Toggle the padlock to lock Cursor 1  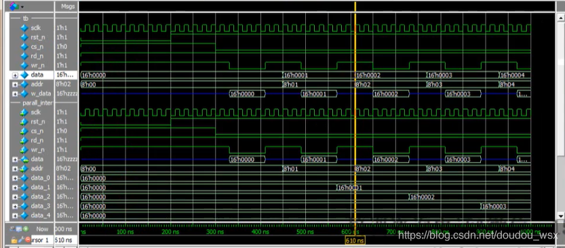click(14, 239)
